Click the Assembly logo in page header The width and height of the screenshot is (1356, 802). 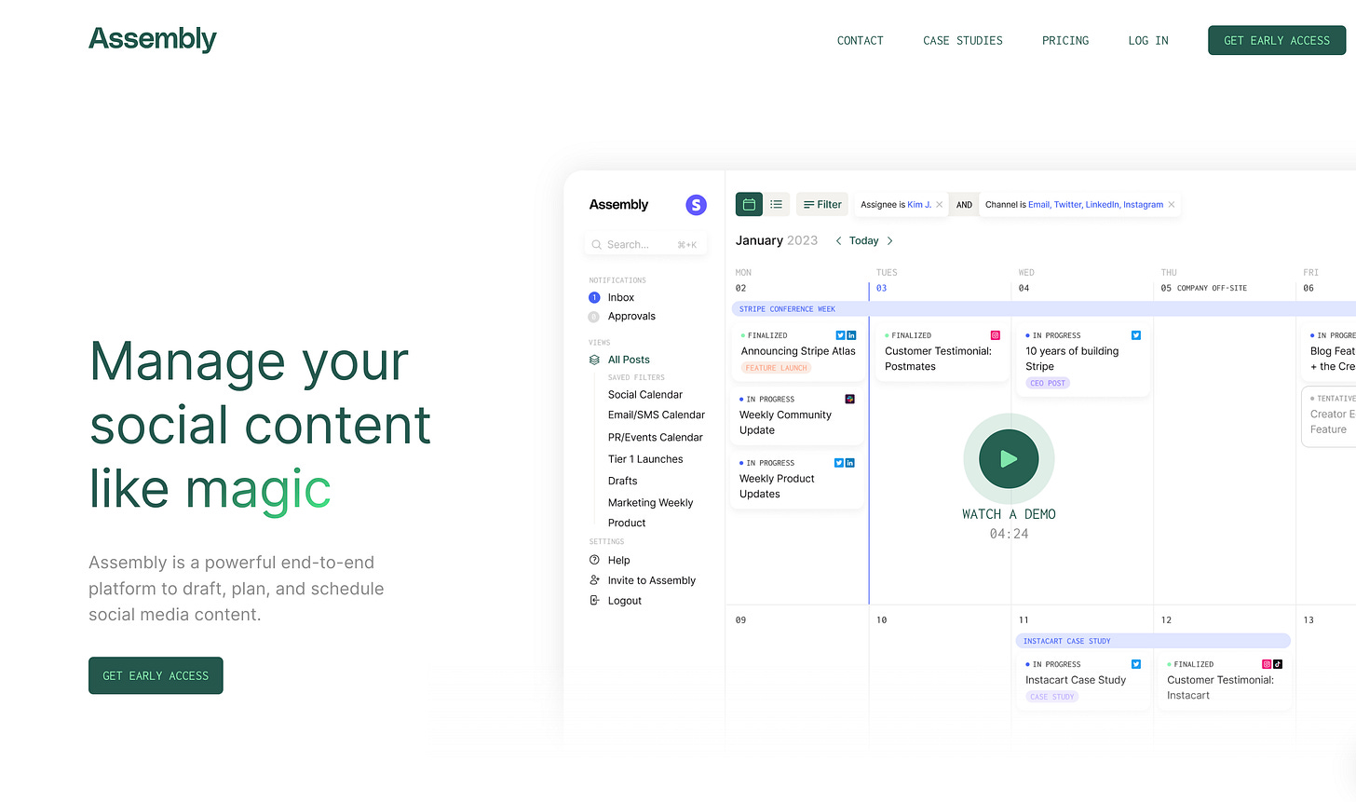153,39
